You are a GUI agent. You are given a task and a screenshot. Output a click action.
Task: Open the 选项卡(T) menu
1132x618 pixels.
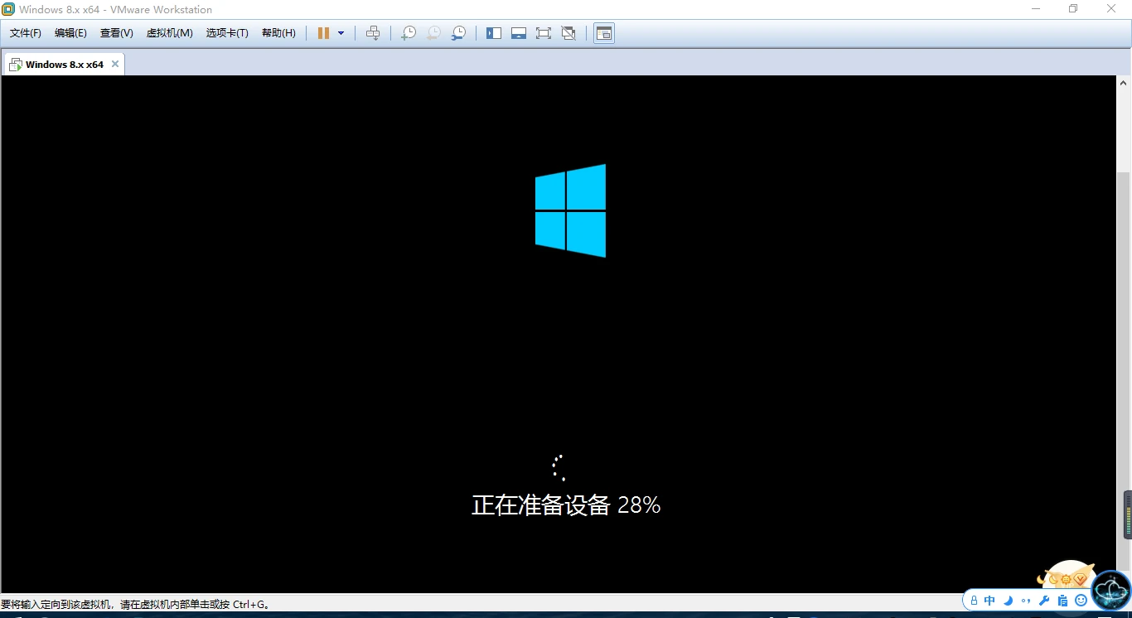pyautogui.click(x=227, y=33)
